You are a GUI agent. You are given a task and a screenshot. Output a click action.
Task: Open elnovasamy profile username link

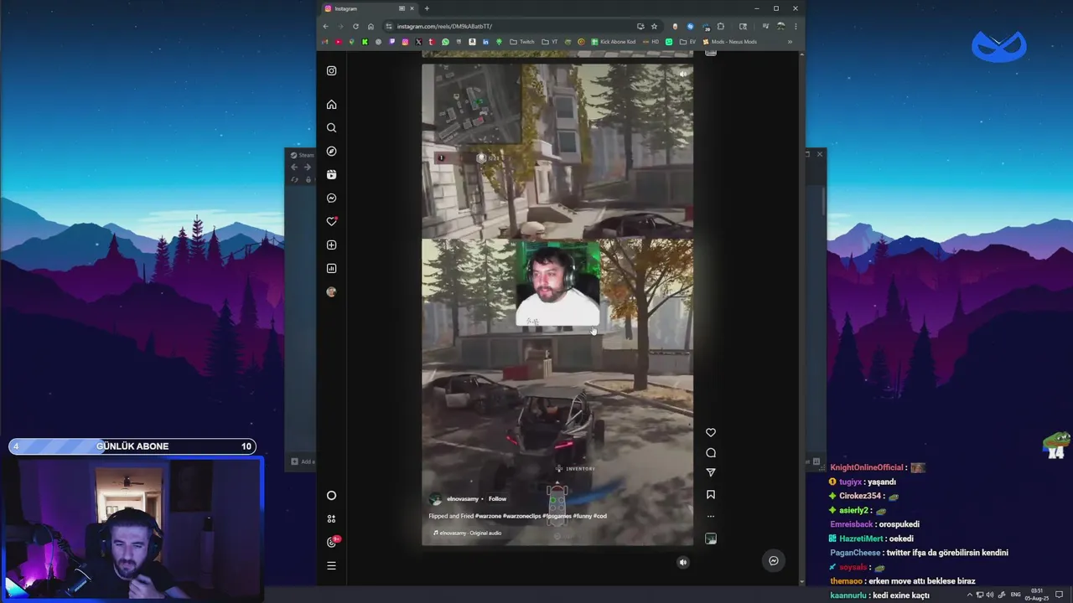462,499
